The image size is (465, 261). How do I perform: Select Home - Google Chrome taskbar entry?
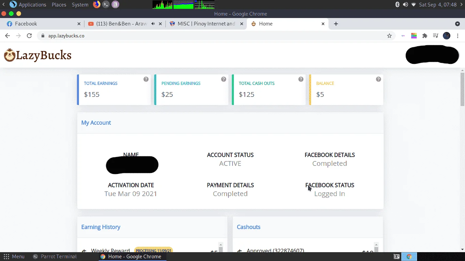click(132, 257)
